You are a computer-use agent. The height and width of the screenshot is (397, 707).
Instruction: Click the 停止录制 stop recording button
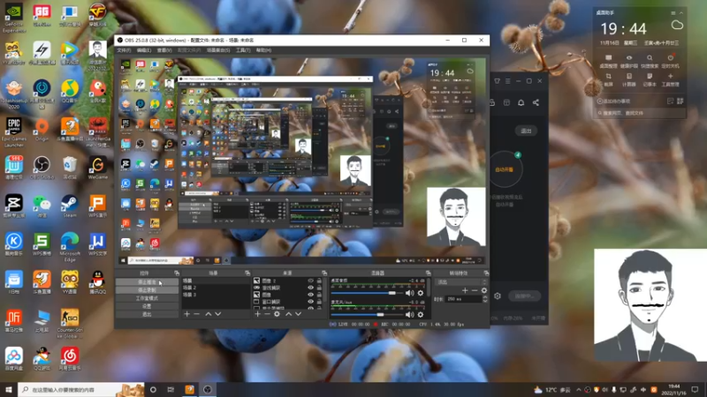pyautogui.click(x=147, y=290)
